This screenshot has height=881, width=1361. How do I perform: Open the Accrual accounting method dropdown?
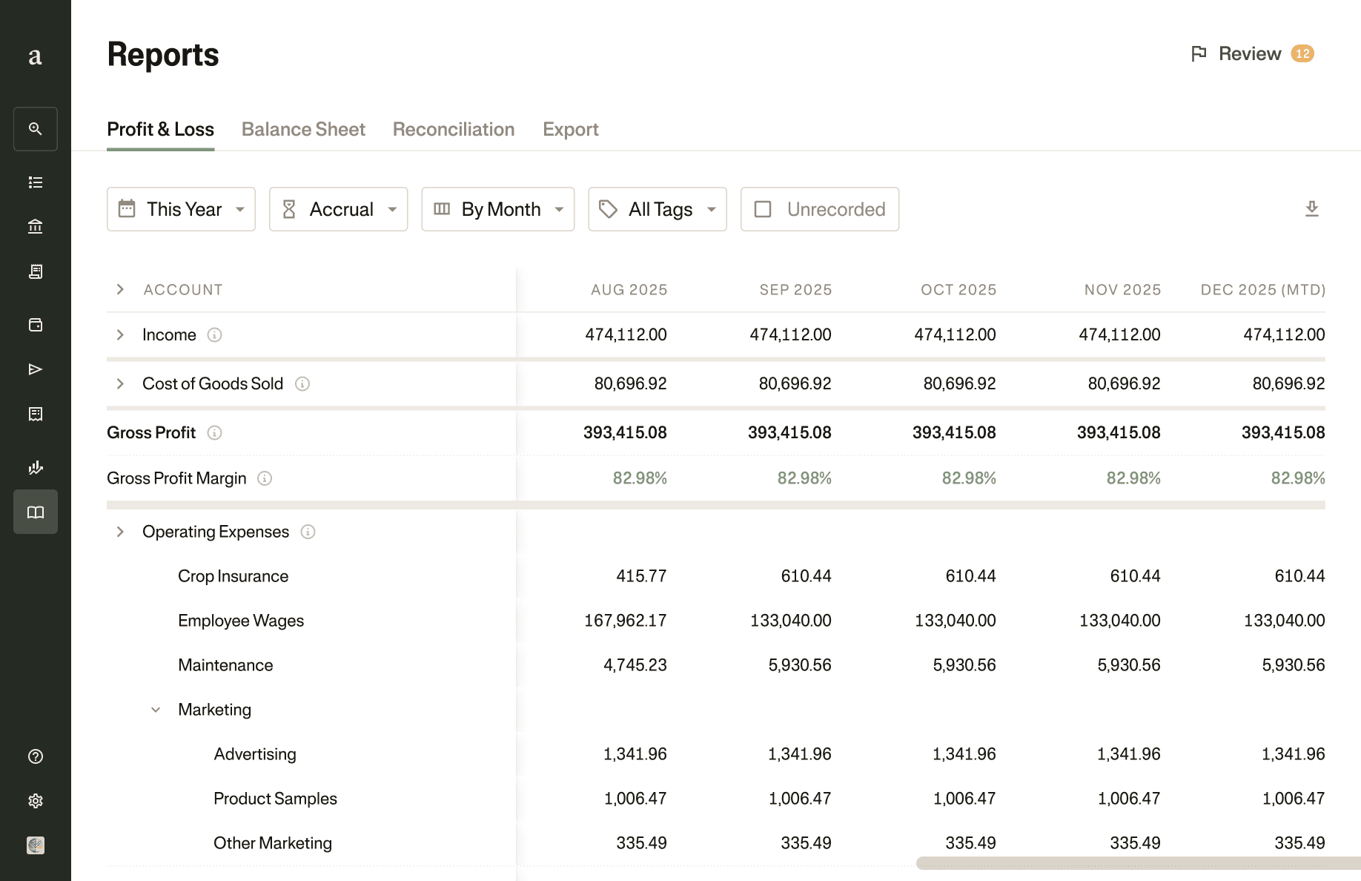[338, 208]
